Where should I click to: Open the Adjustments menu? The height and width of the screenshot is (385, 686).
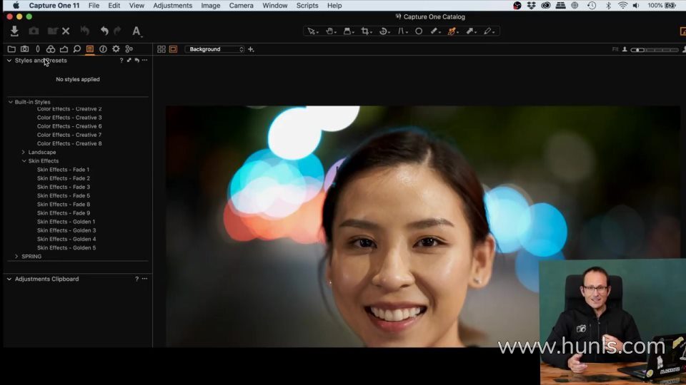point(172,6)
